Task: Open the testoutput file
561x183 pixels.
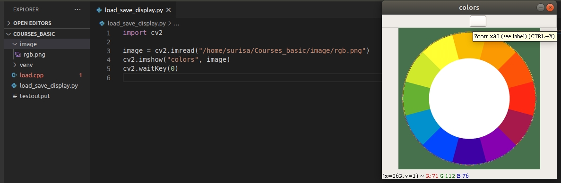Action: 35,96
